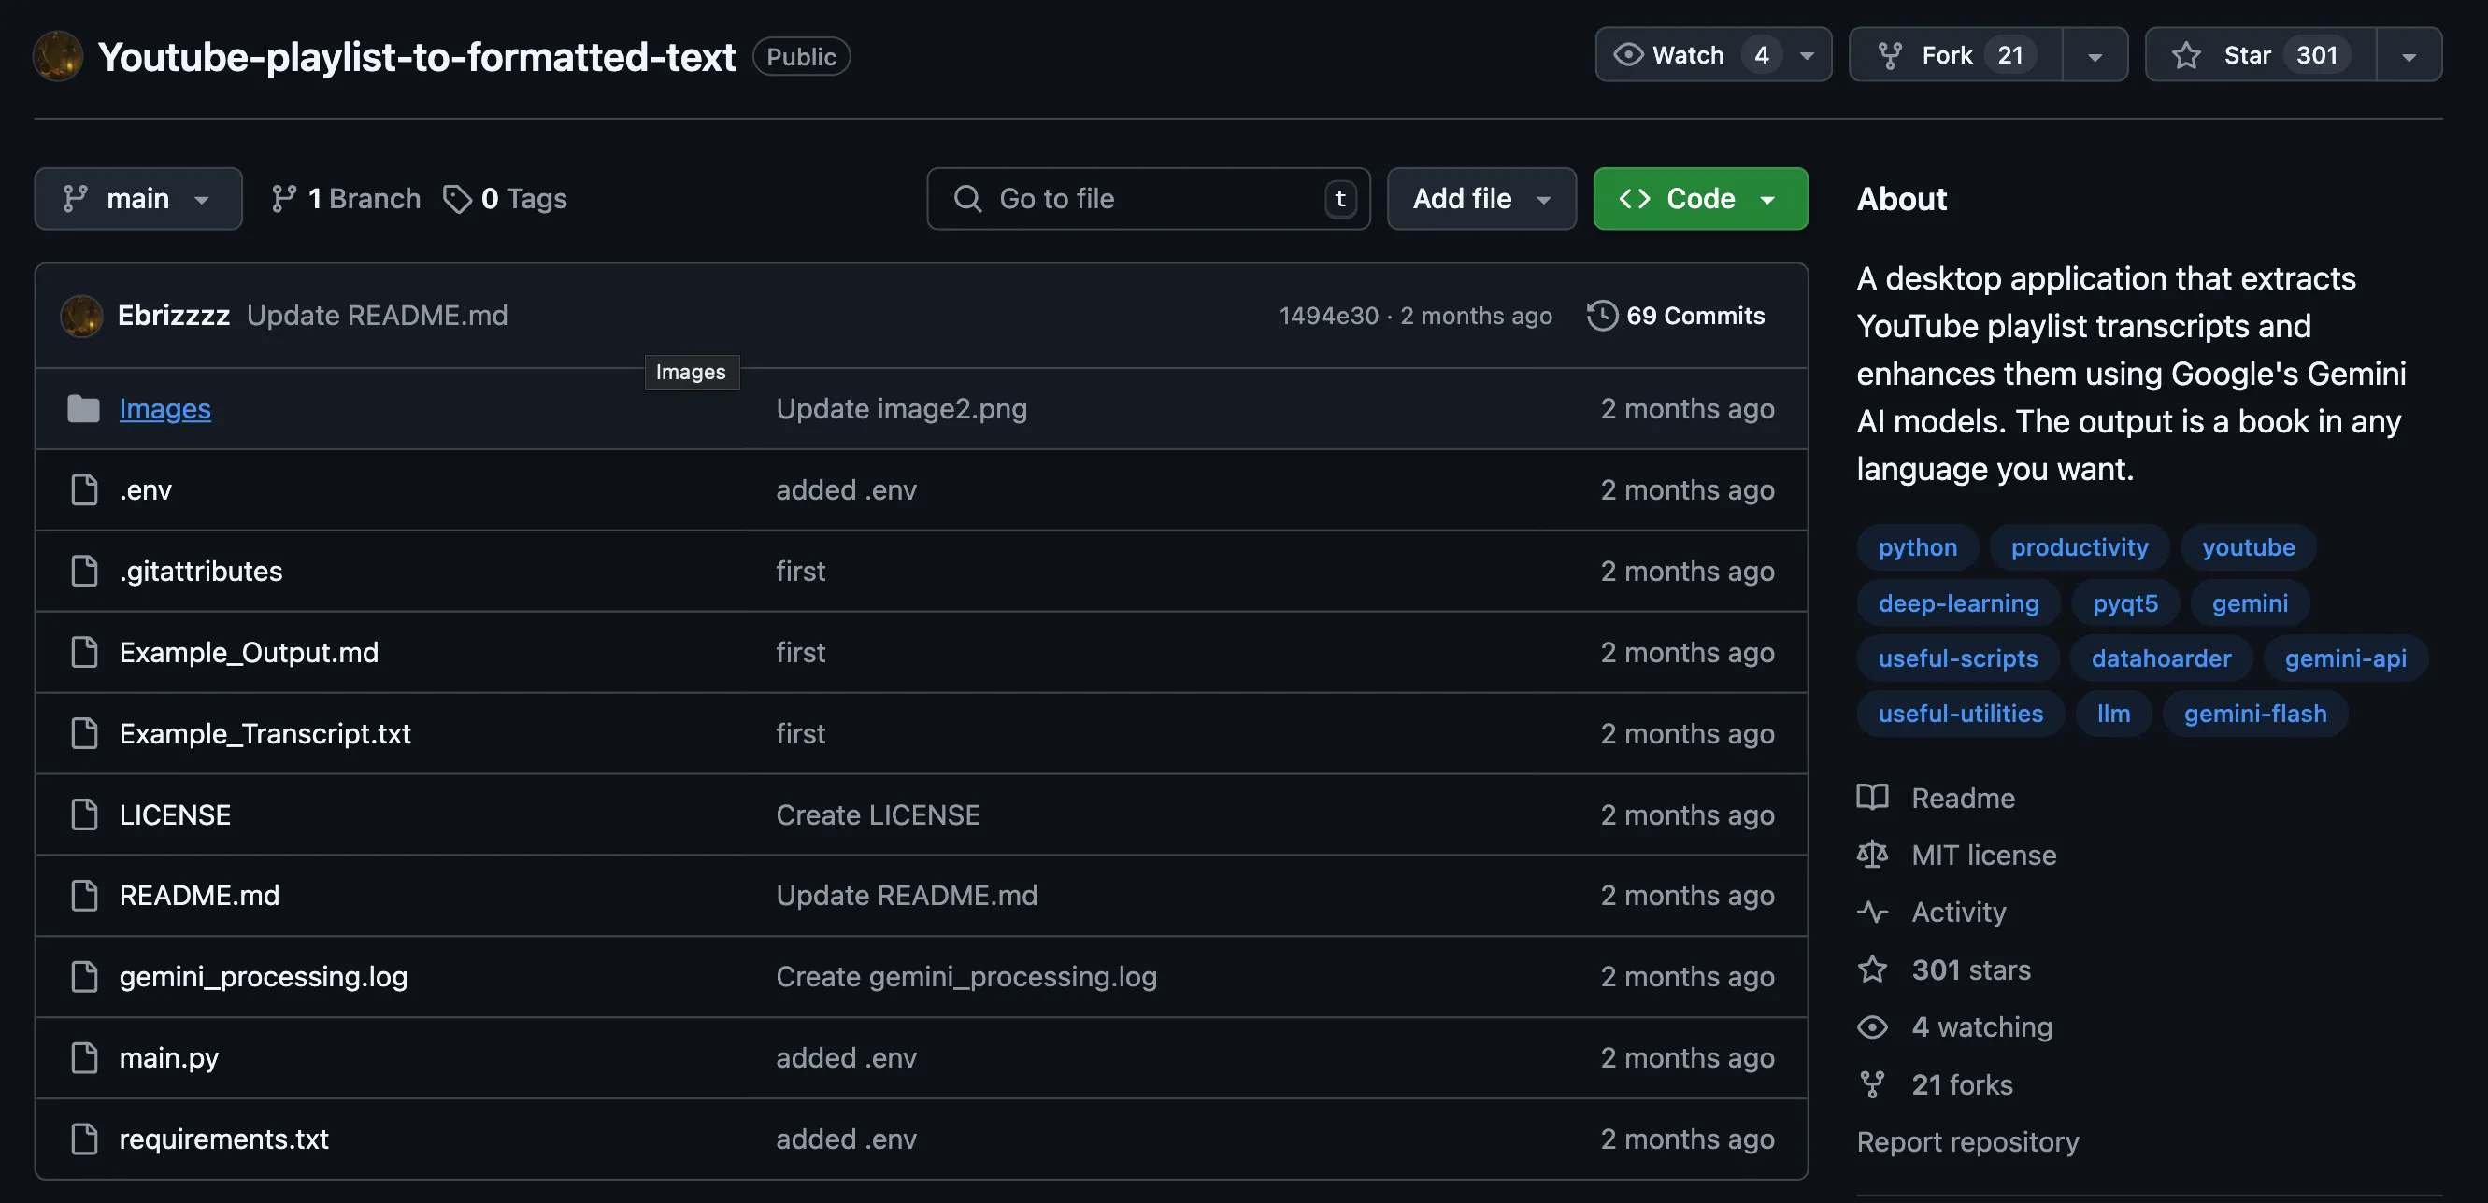
Task: Open the 1 Branch link
Action: click(346, 199)
